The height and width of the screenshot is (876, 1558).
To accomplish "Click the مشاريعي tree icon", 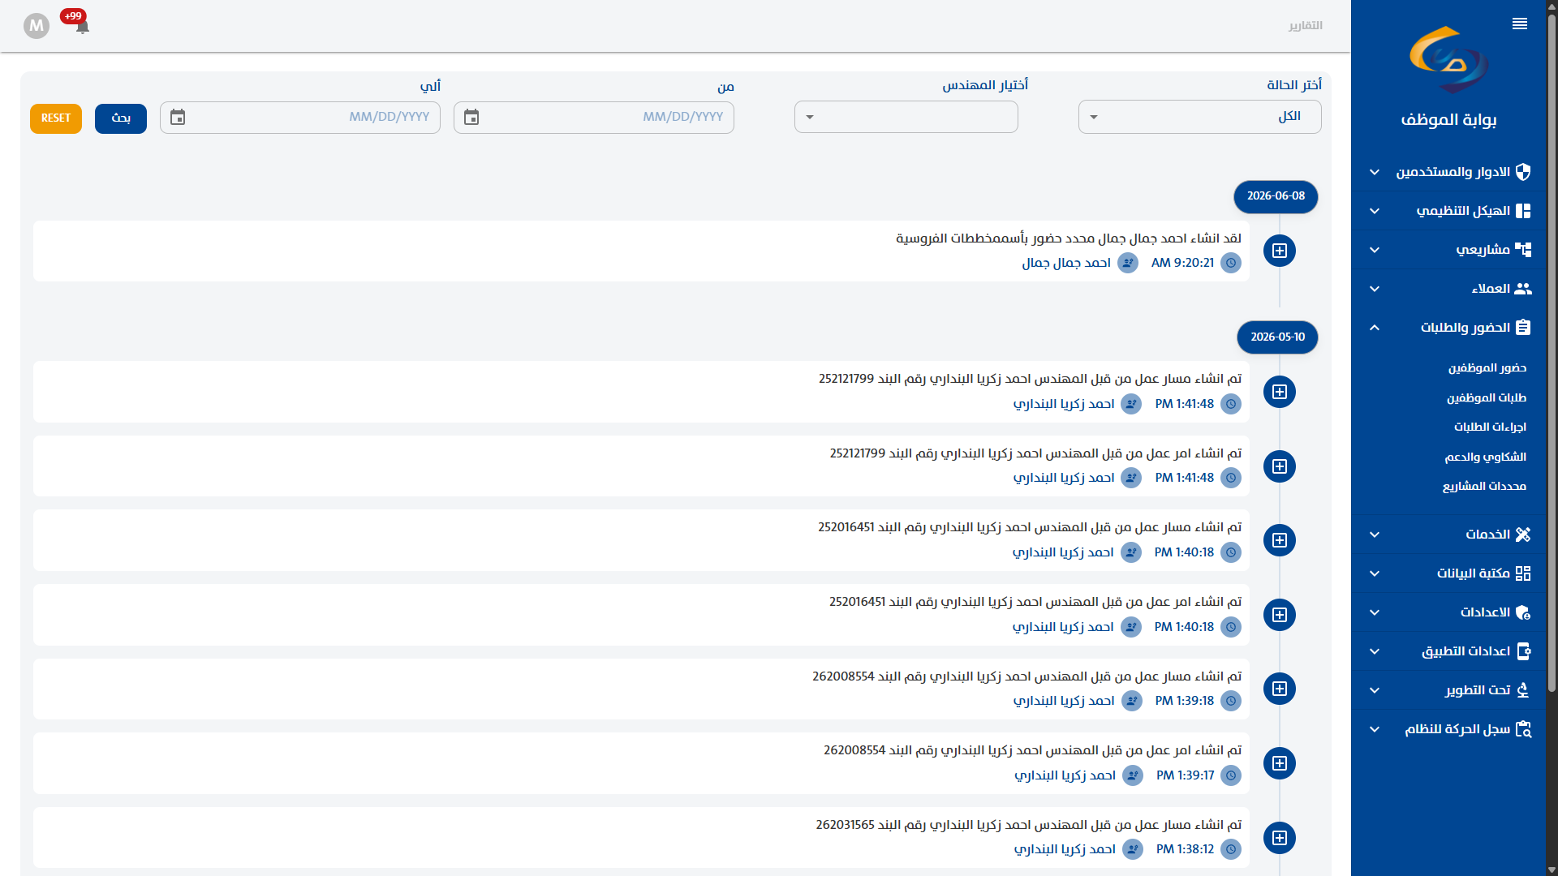I will [x=1523, y=250].
